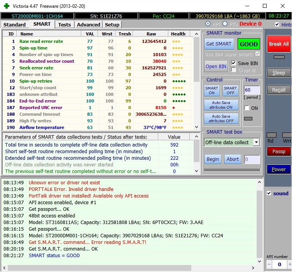Click the SMART test box number field
This screenshot has height=272, width=292.
click(x=252, y=159)
